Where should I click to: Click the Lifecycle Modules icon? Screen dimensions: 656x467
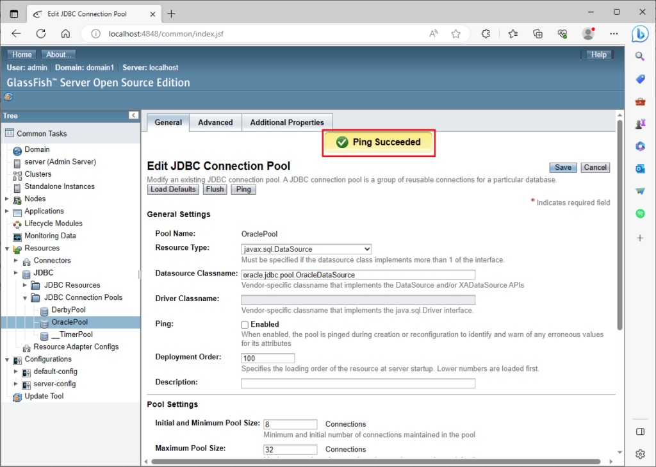coord(17,224)
